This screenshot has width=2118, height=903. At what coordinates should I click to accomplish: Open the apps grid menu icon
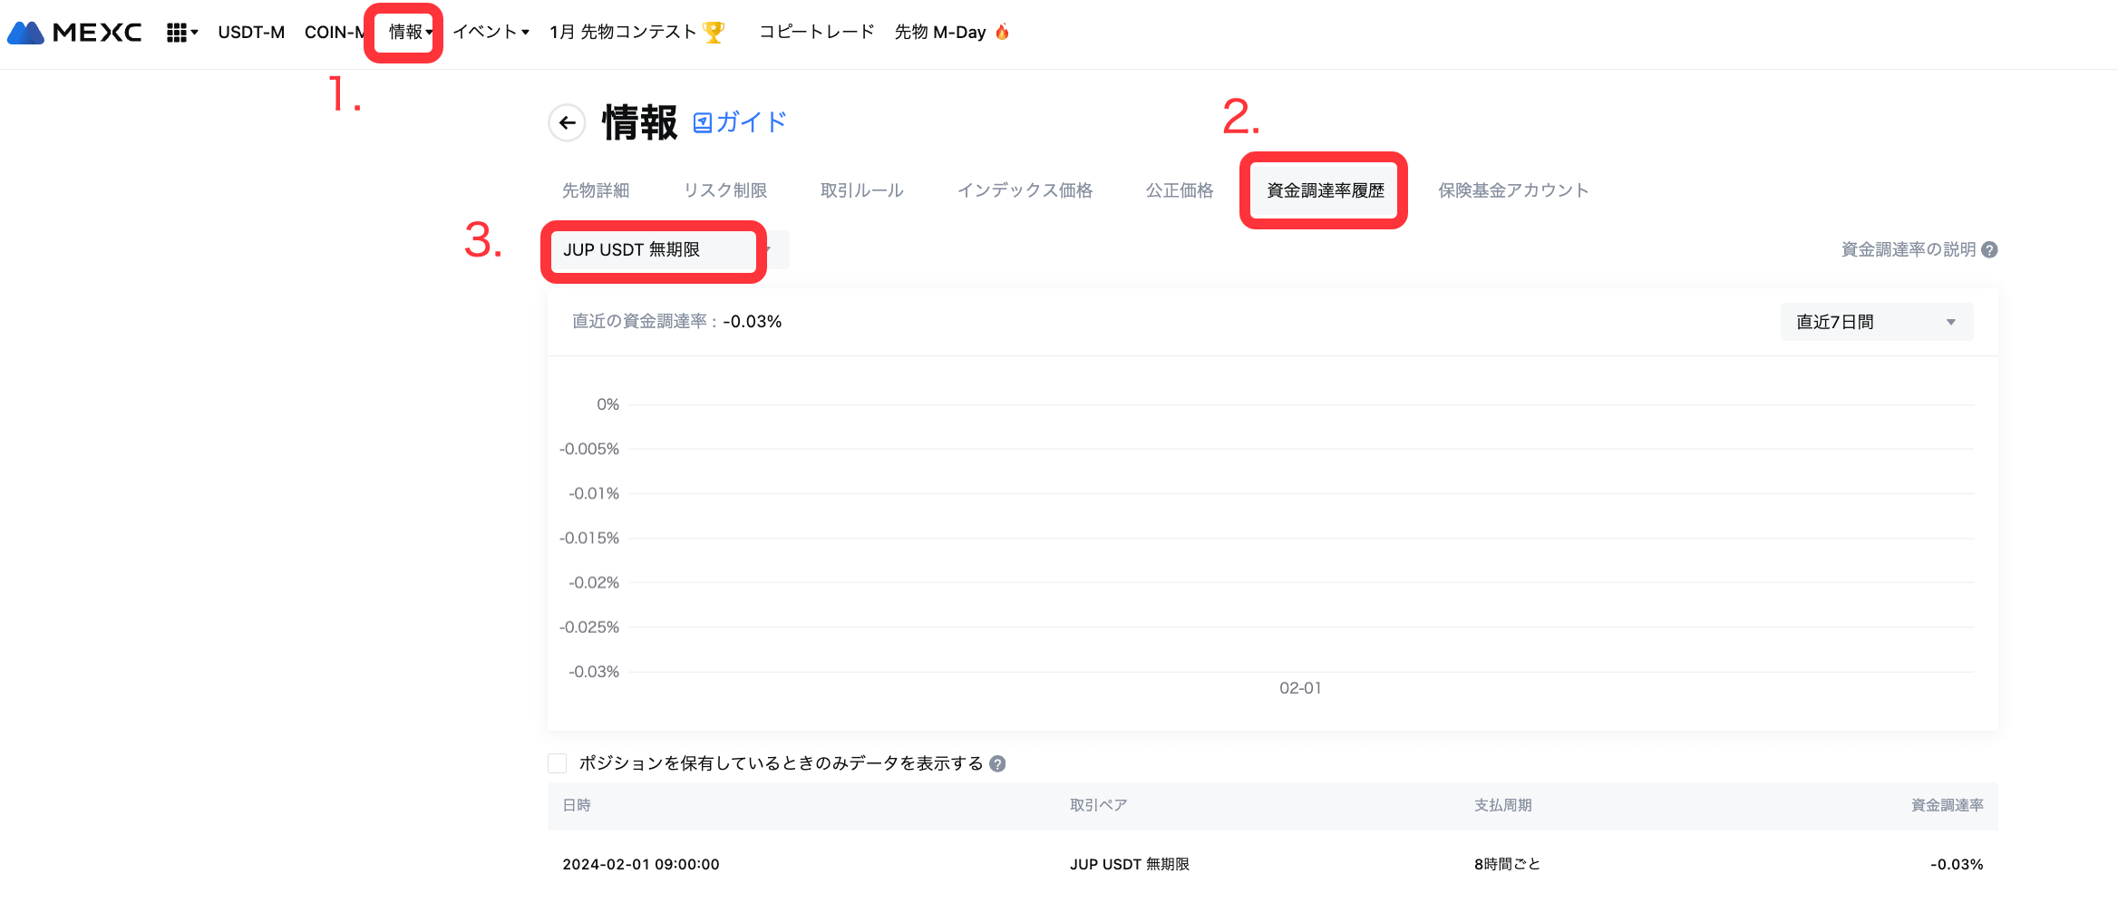click(x=177, y=33)
